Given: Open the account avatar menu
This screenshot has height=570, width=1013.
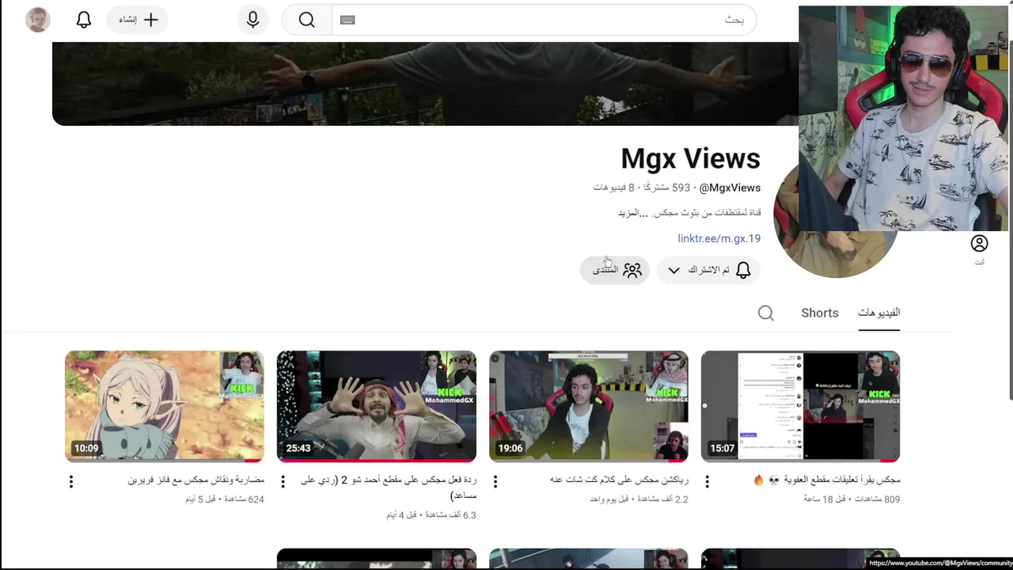Looking at the screenshot, I should pyautogui.click(x=38, y=20).
